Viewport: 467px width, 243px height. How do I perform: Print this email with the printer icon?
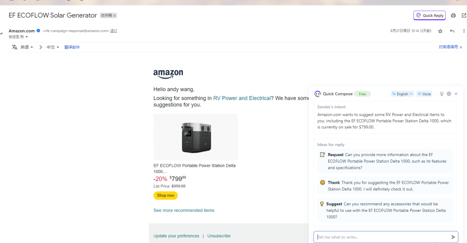(453, 16)
